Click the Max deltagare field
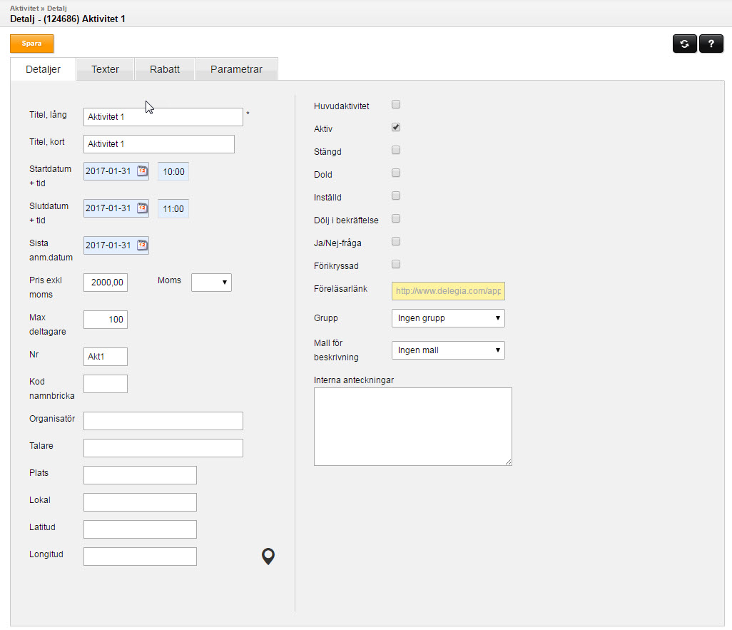The image size is (732, 630). coord(106,320)
